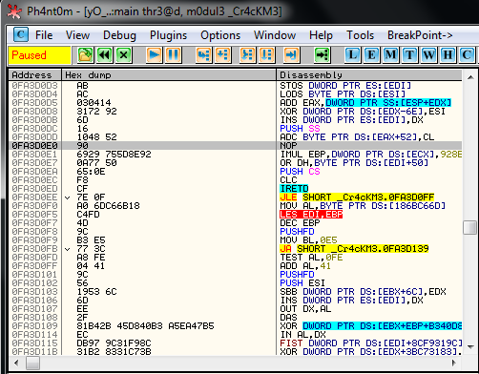Click the Hex dump column header

(169, 75)
